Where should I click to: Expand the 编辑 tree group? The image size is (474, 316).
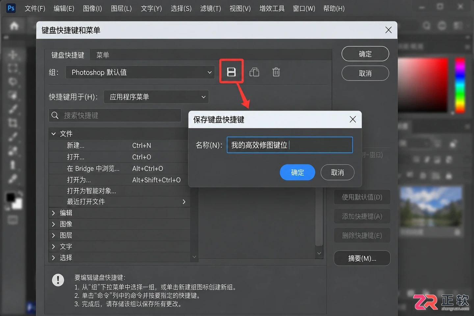pyautogui.click(x=53, y=213)
